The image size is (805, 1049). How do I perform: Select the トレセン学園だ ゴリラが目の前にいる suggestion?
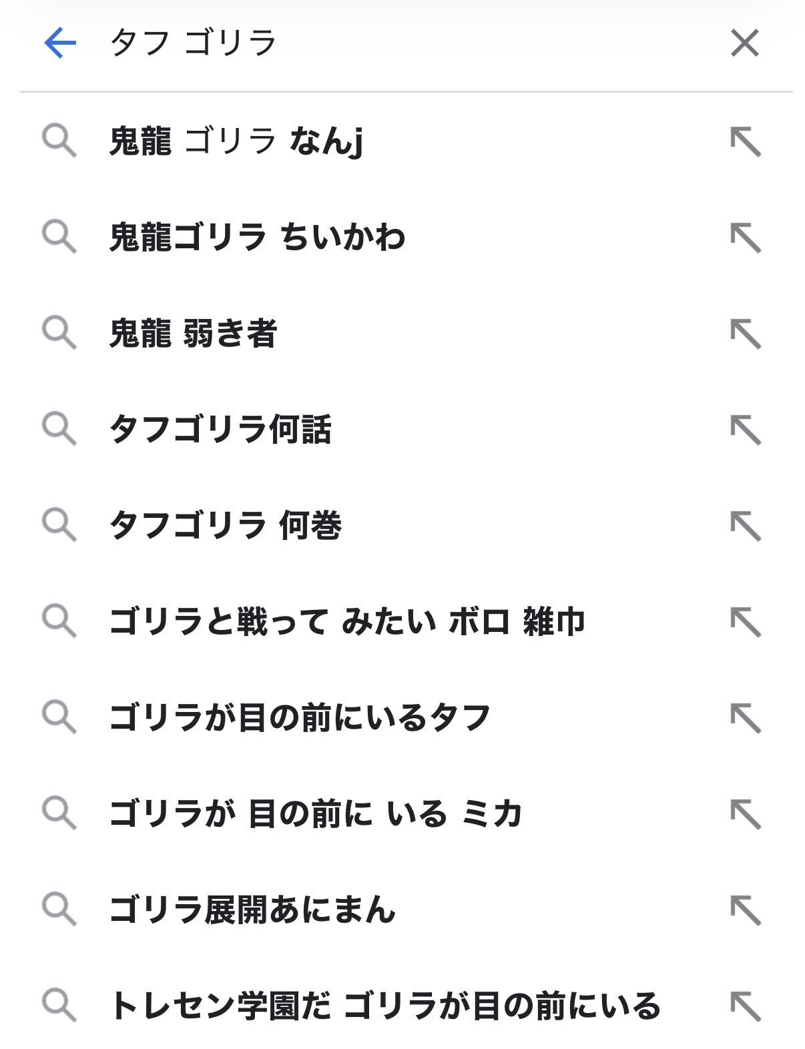click(385, 1006)
